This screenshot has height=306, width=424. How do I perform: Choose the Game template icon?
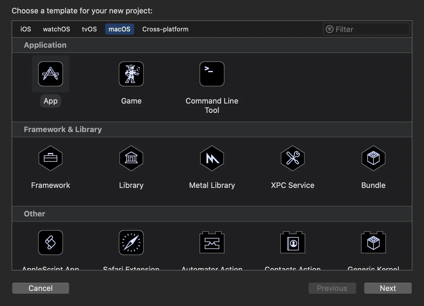(131, 74)
